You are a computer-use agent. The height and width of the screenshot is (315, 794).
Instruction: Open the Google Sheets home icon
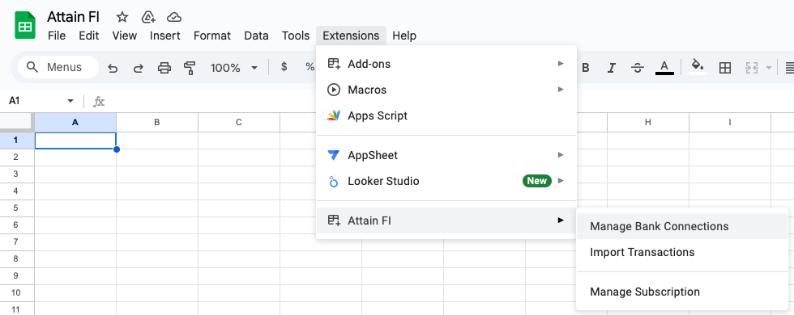[x=25, y=26]
